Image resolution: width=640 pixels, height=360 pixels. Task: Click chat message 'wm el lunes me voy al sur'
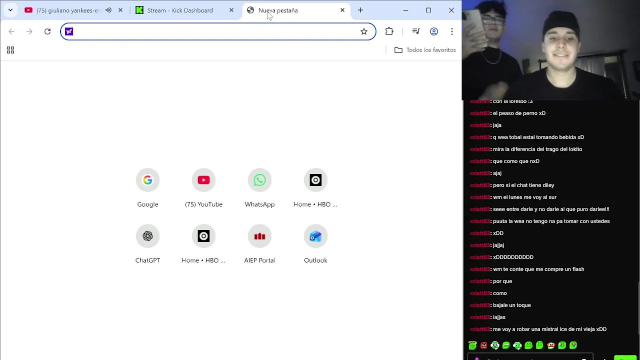(x=524, y=197)
